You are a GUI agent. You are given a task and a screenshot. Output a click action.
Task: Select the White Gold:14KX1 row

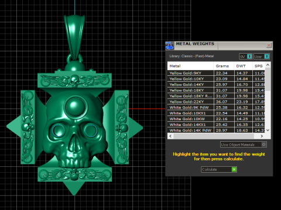(216, 125)
